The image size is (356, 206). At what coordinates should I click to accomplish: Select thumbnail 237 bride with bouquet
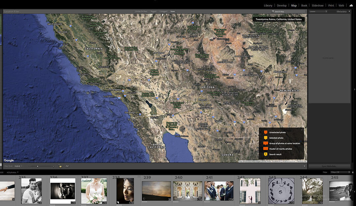[94, 191]
